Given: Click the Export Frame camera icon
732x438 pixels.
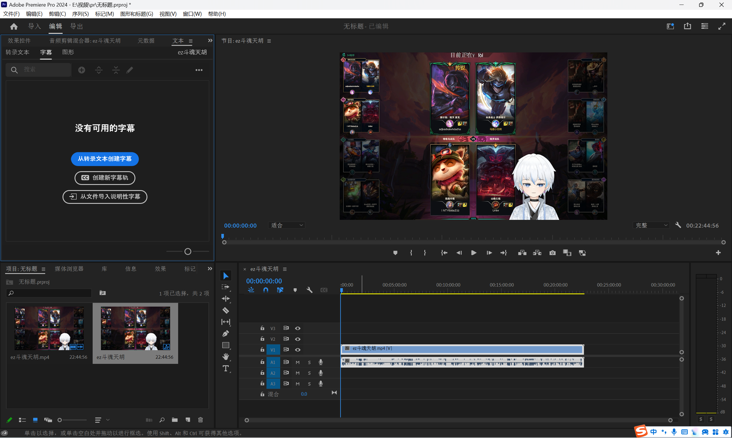Looking at the screenshot, I should (552, 253).
